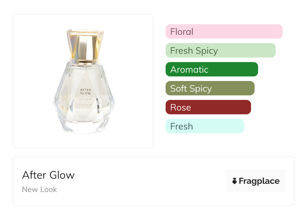This screenshot has height=218, width=307.
Task: Select the pink Floral accord bar
Action: coord(224,32)
